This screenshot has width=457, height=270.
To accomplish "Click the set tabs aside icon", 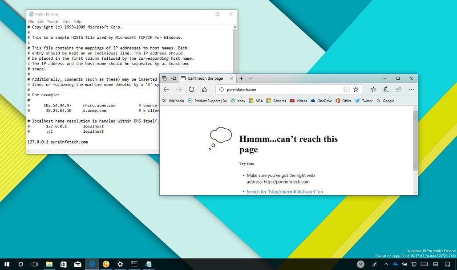I will [x=174, y=78].
